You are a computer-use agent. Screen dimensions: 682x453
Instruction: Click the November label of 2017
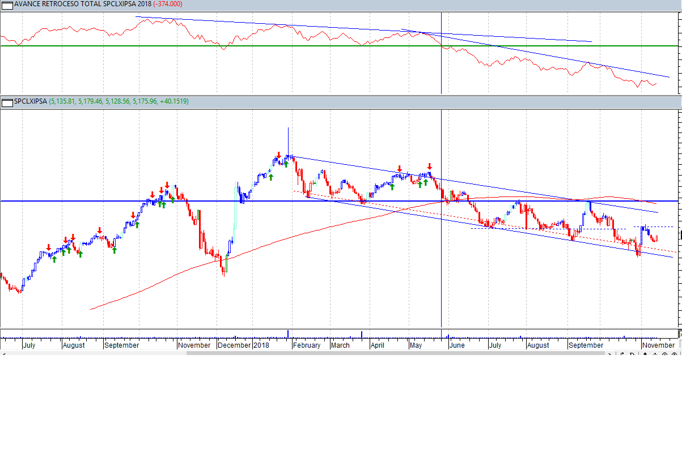tap(194, 345)
